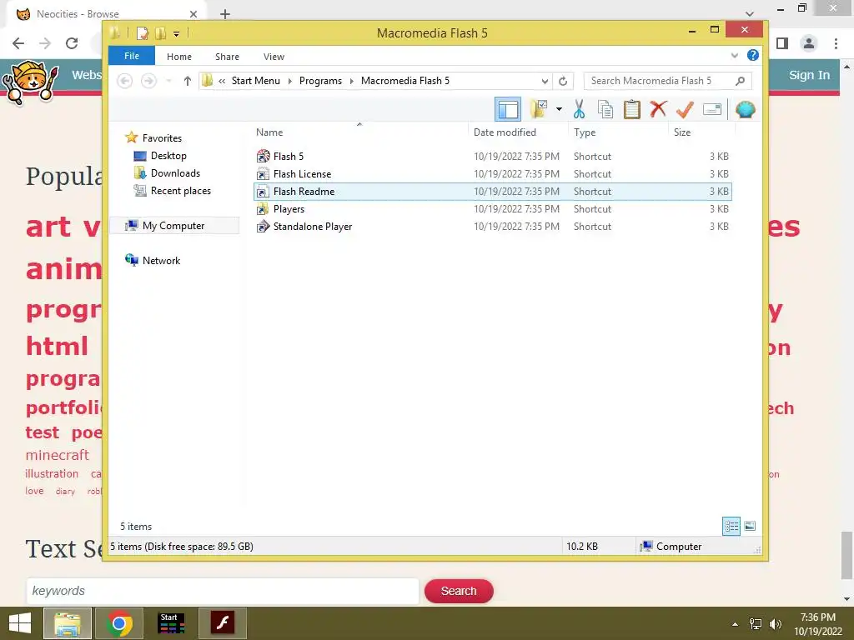Screen dimensions: 854x640
Task: Click the Copy pages icon
Action: (605, 109)
